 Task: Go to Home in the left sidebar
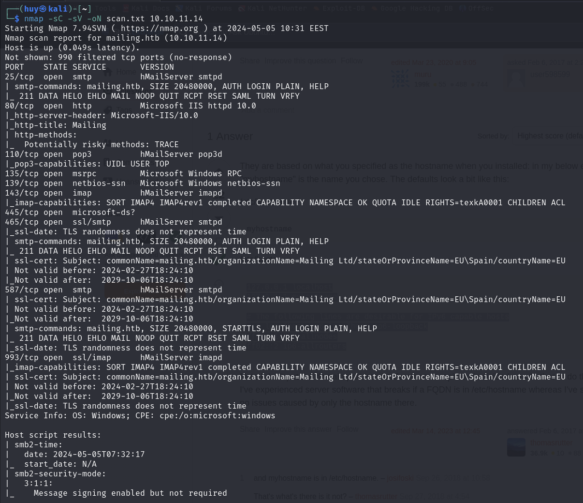[126, 72]
